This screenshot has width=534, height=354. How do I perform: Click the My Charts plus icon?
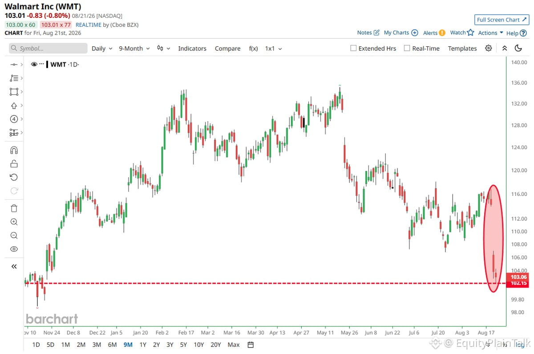pos(415,33)
